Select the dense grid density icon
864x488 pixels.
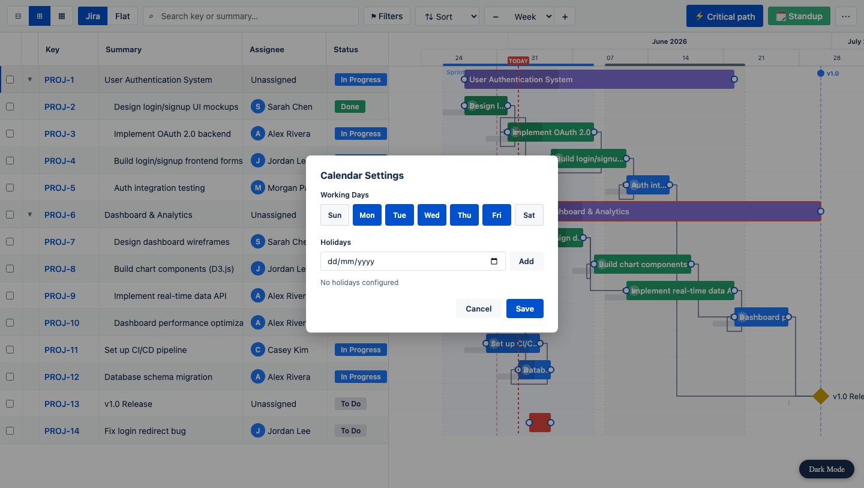point(62,16)
